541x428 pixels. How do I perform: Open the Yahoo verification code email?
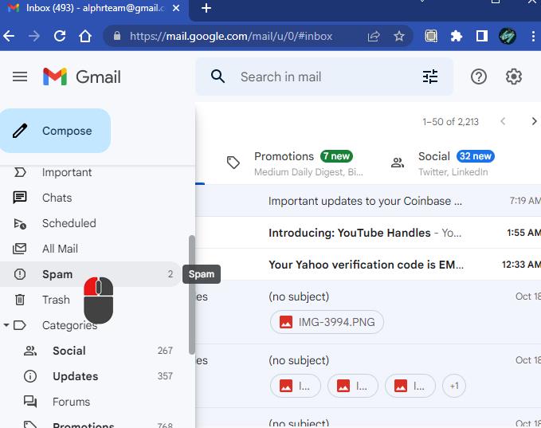[x=368, y=265]
